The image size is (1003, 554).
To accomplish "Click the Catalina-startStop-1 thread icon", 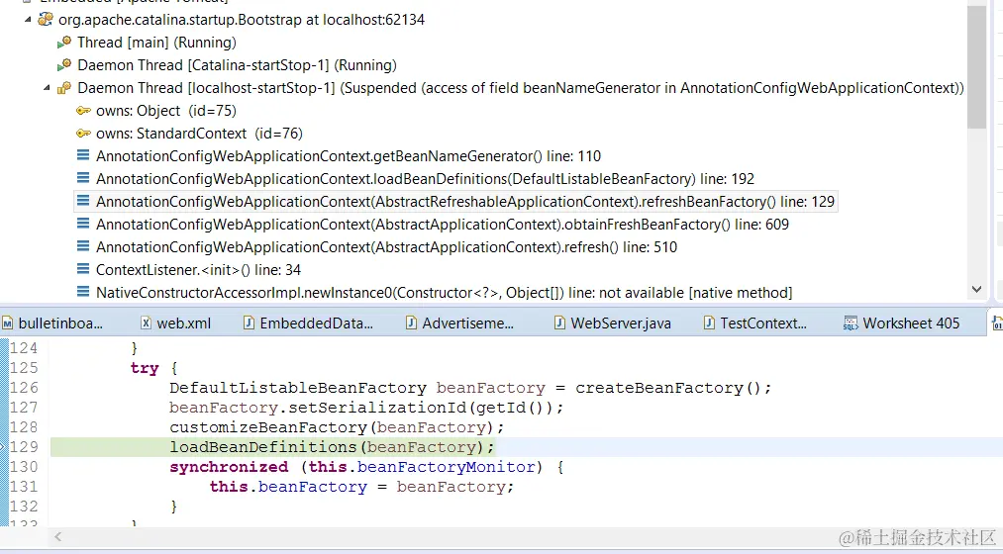I will pyautogui.click(x=64, y=65).
